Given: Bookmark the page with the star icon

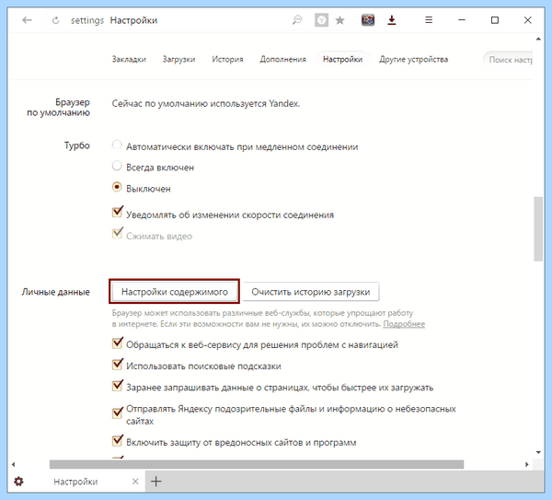Looking at the screenshot, I should click(x=339, y=20).
